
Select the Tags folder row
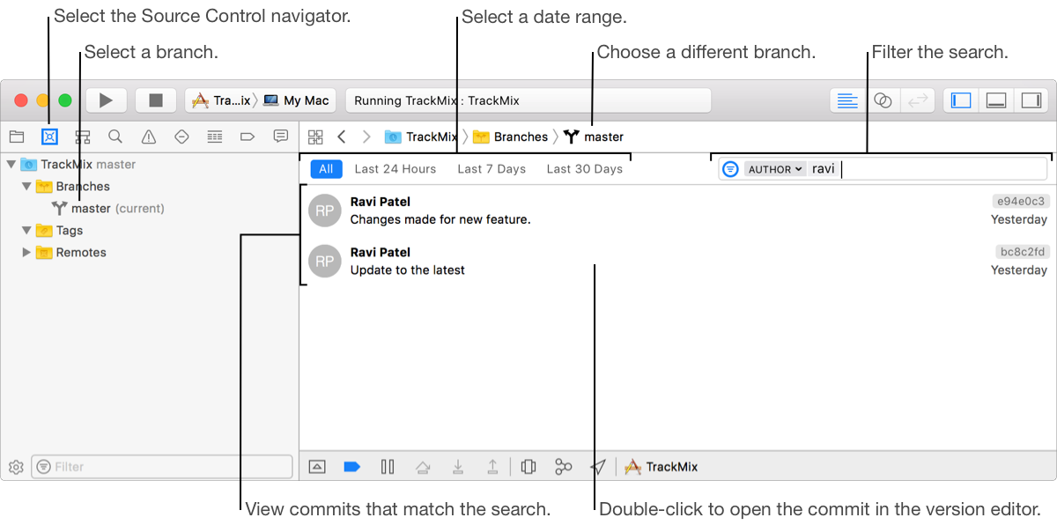(x=150, y=230)
